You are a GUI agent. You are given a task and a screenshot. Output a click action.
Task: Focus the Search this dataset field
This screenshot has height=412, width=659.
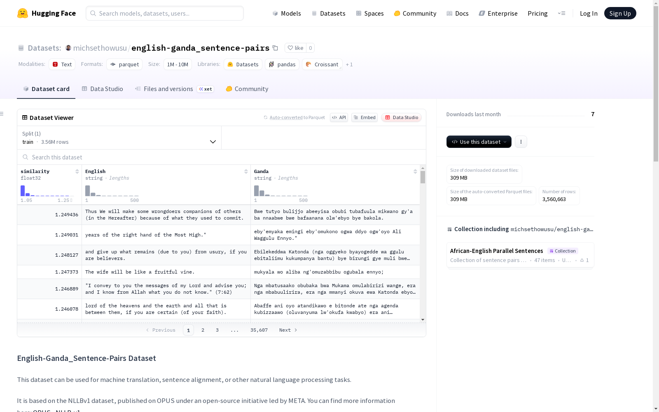coord(222,157)
